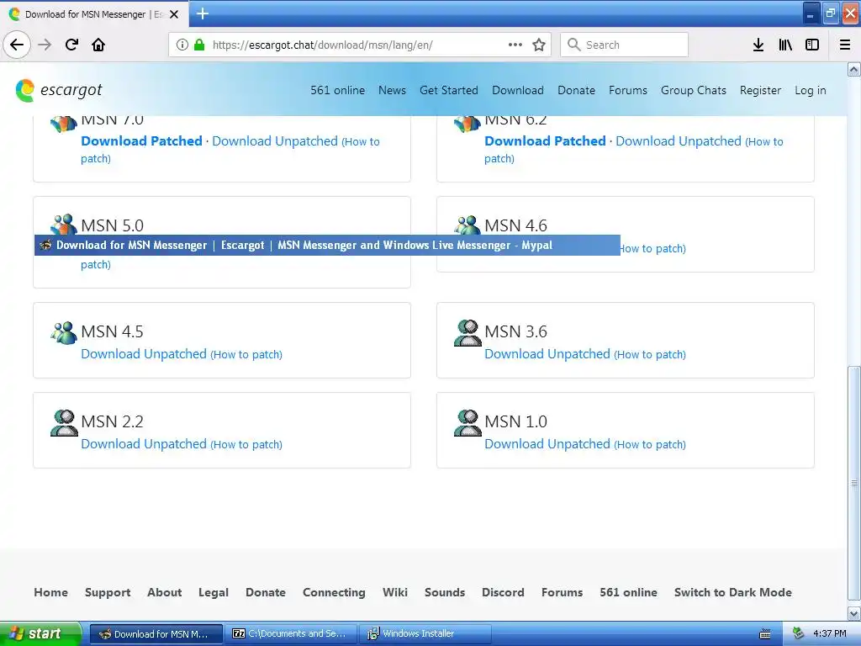Open Group Chats in navigation
The width and height of the screenshot is (861, 646).
point(693,90)
